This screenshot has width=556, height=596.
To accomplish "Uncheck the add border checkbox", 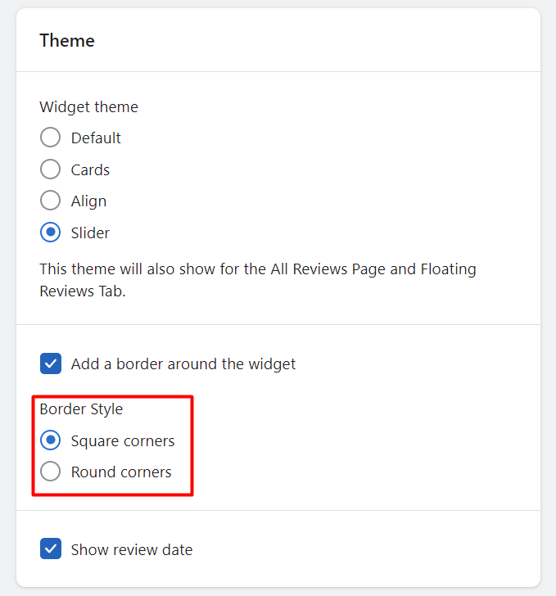I will 51,363.
